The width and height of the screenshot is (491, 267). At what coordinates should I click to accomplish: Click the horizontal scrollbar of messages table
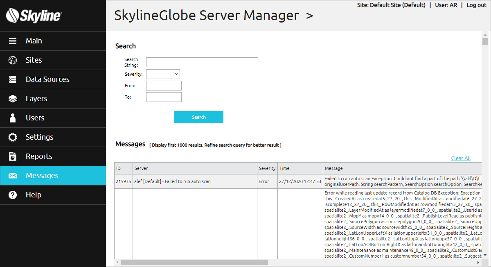click(x=194, y=262)
